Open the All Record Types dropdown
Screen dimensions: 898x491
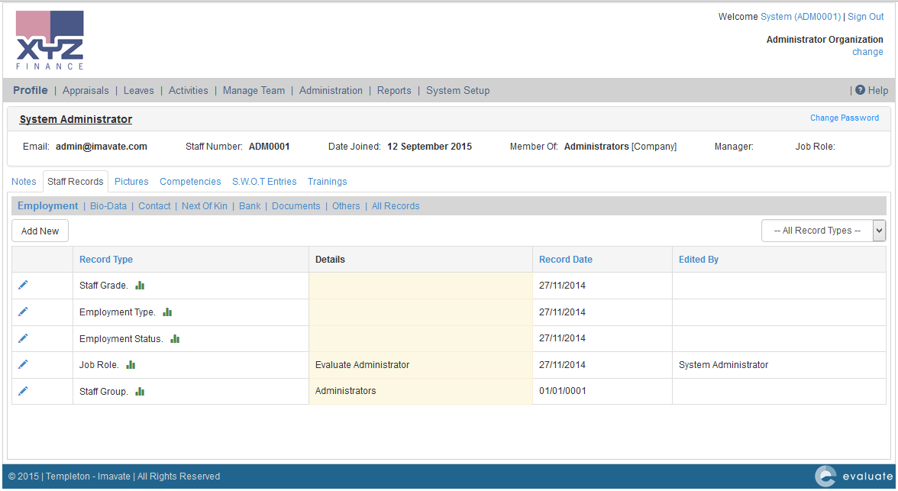click(x=823, y=231)
